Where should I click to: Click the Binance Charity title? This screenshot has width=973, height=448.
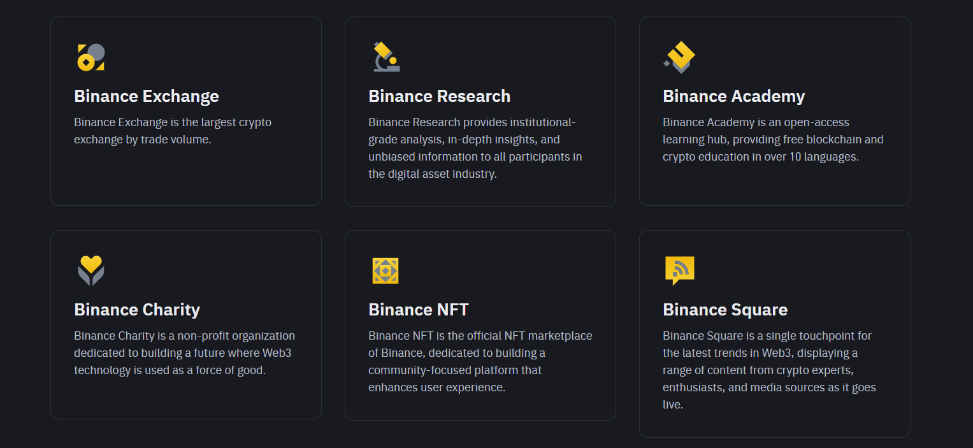tap(137, 310)
